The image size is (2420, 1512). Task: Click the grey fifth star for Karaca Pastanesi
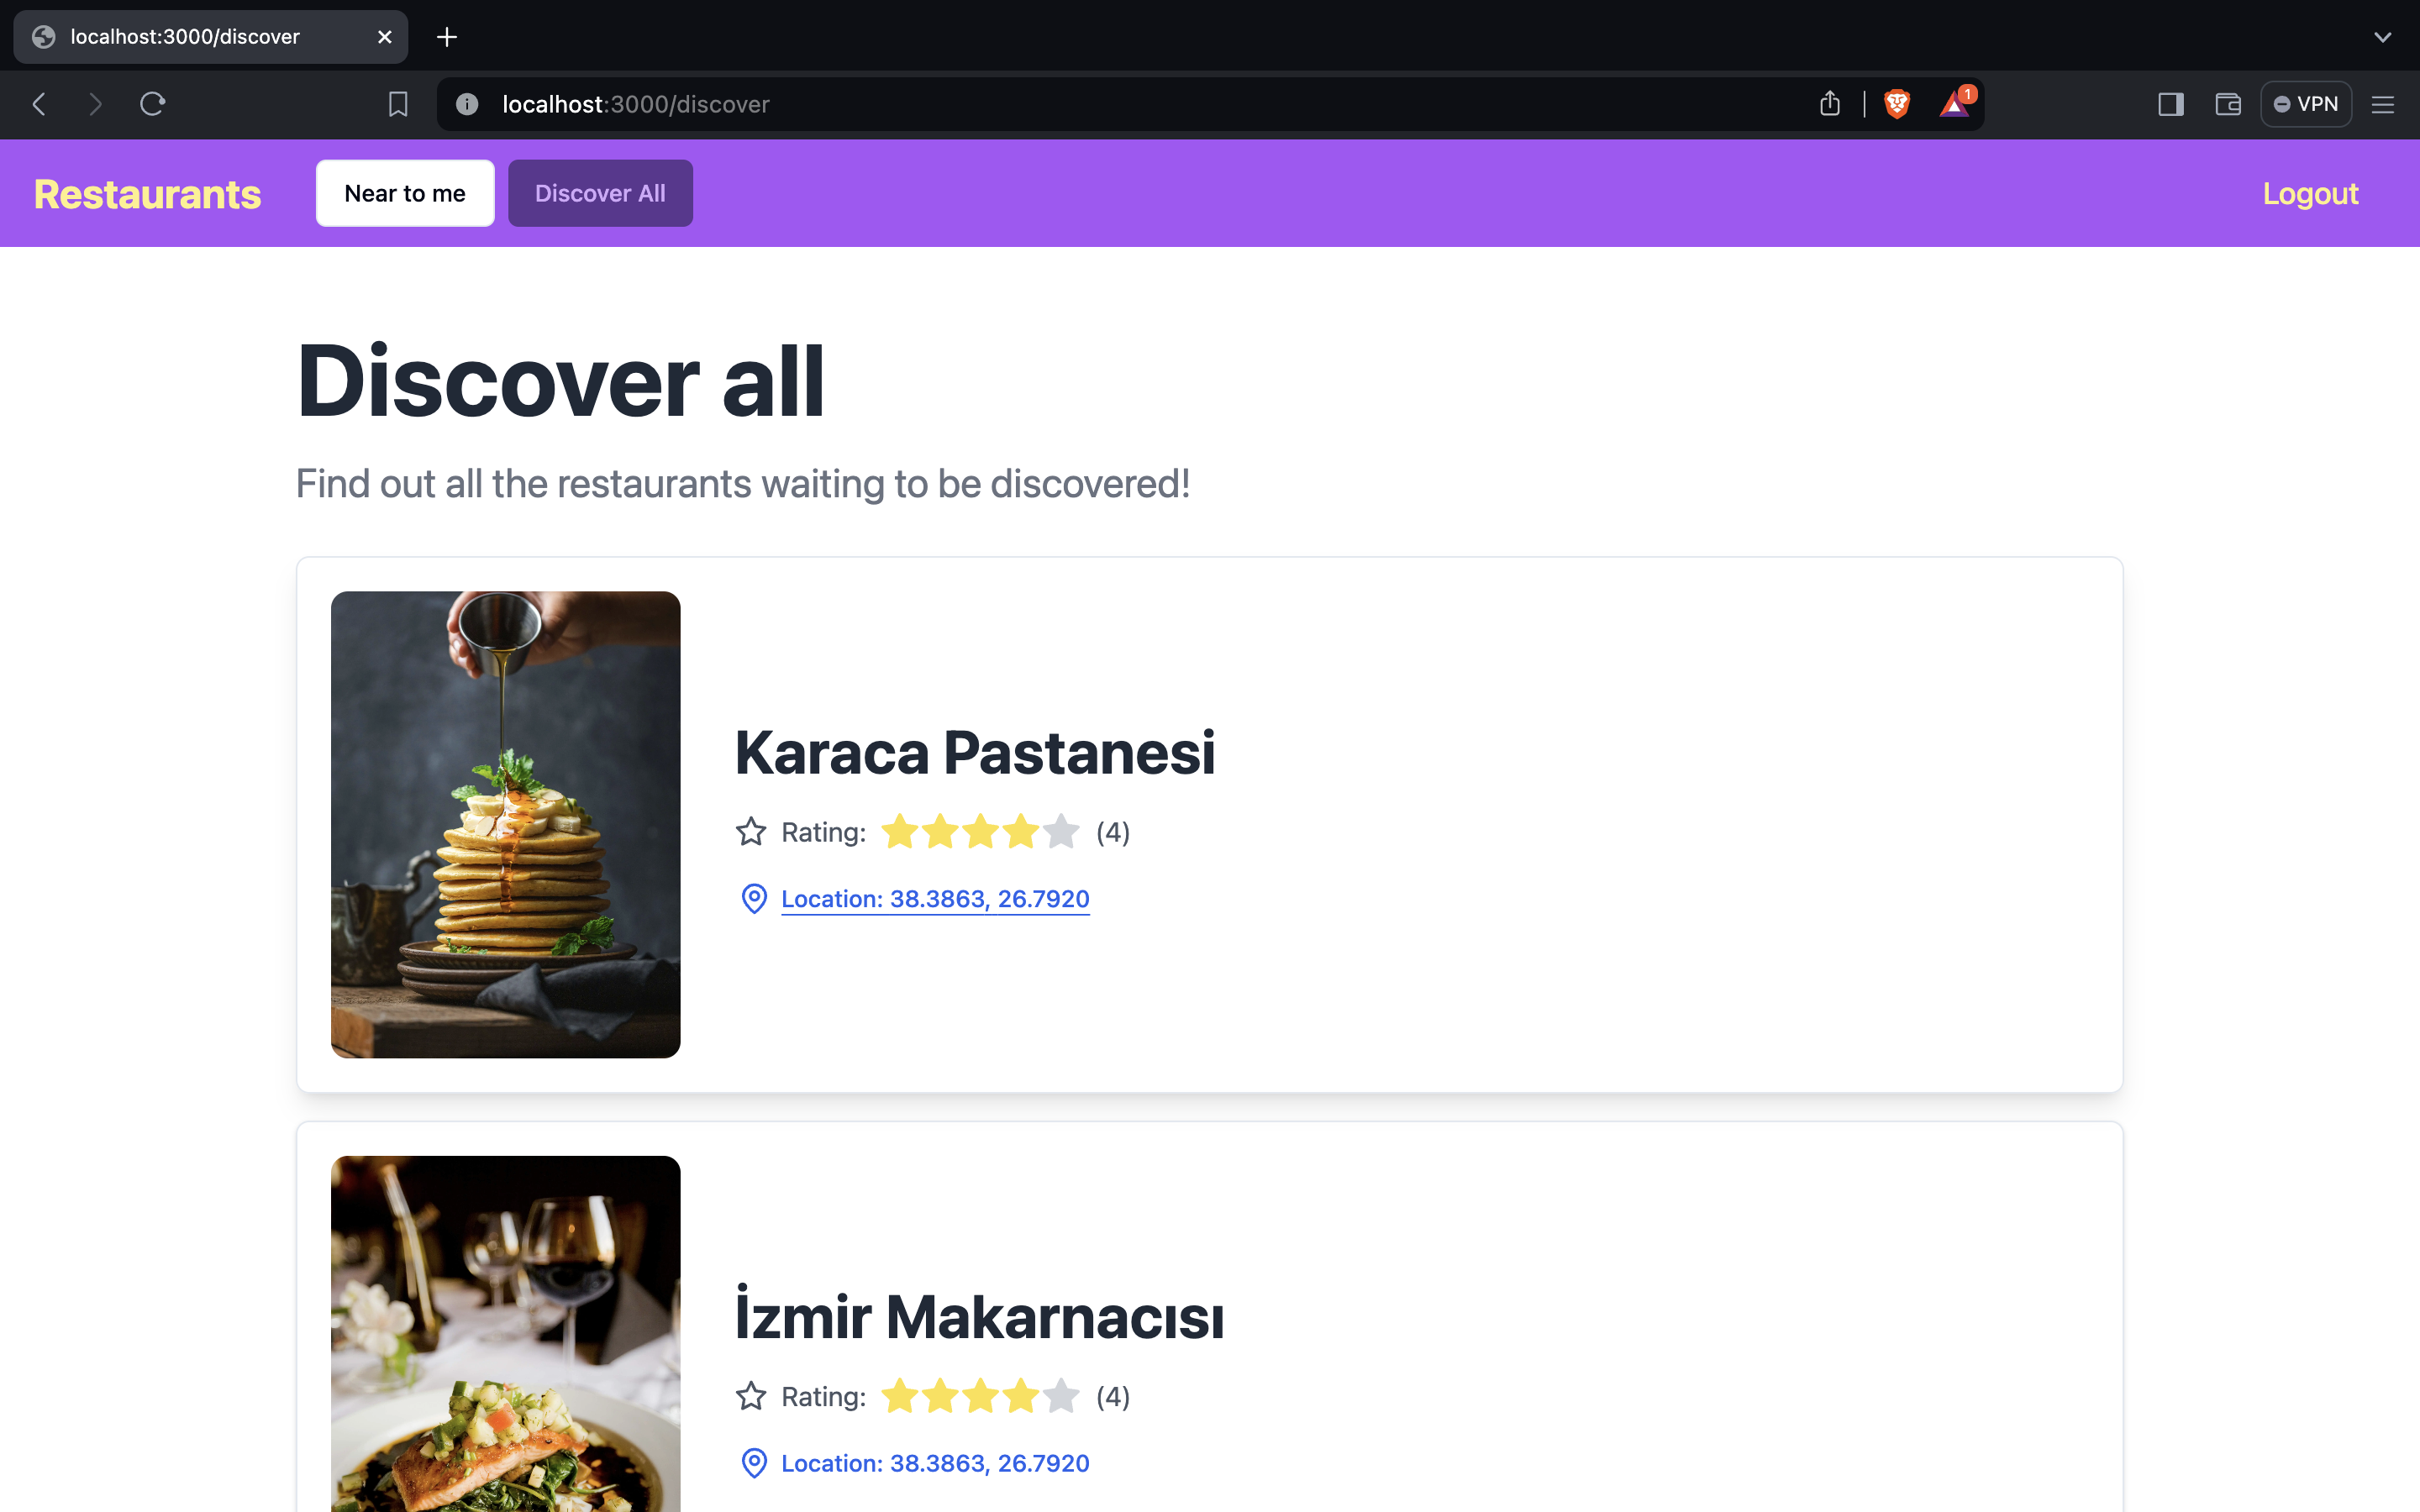(1061, 832)
